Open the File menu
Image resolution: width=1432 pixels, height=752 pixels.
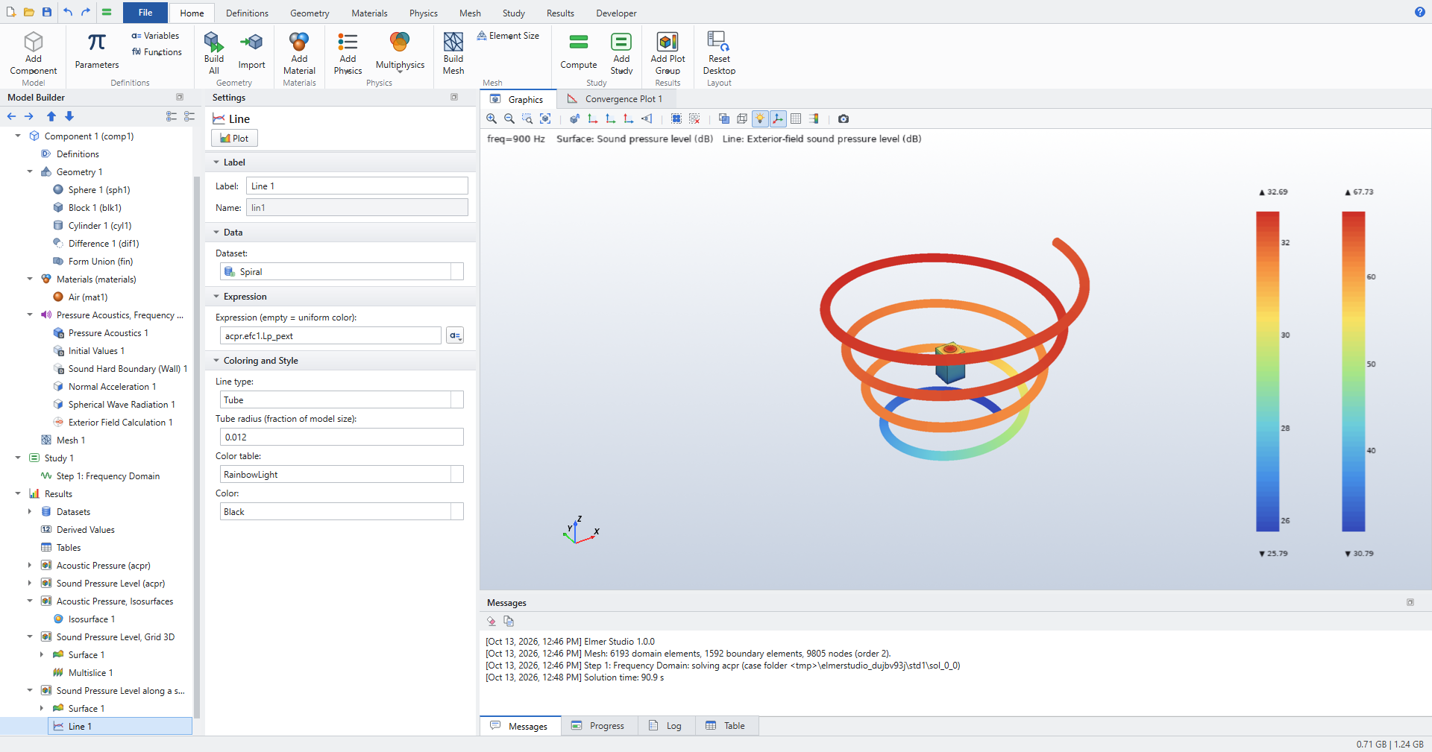tap(145, 13)
